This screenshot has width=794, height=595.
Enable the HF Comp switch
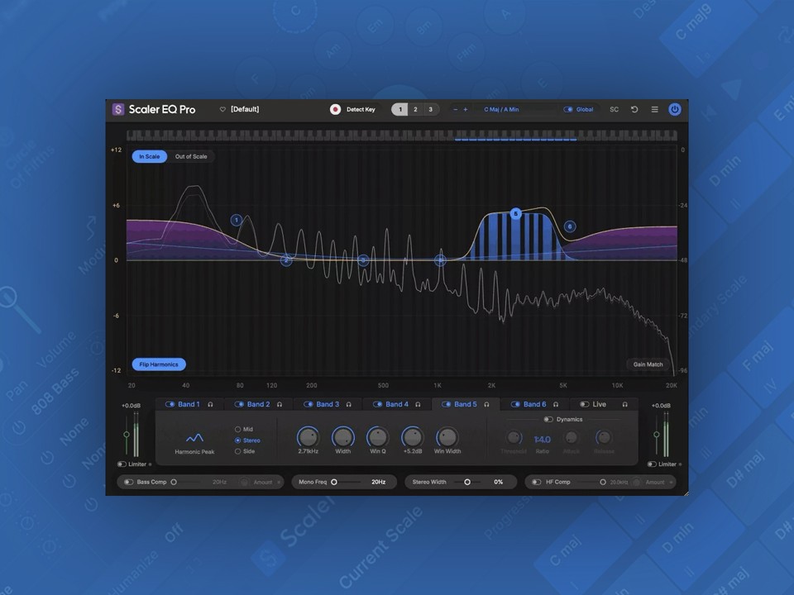coord(537,482)
